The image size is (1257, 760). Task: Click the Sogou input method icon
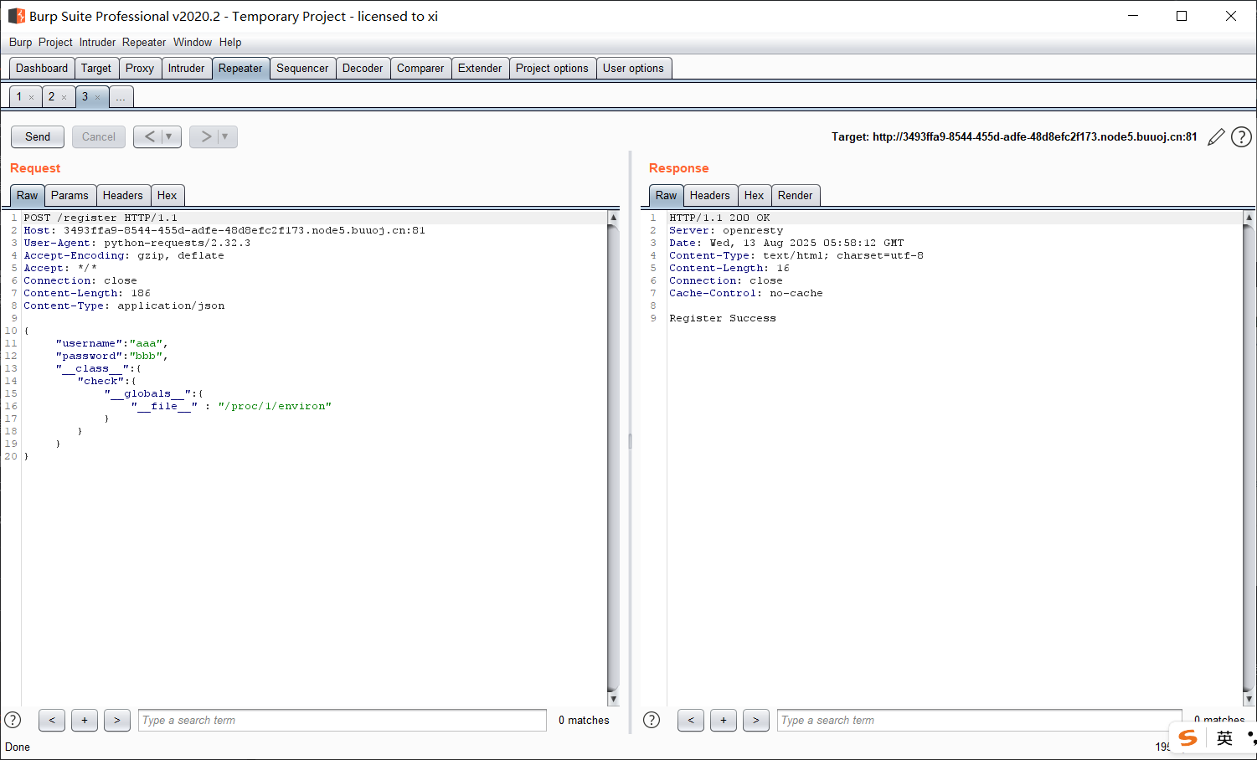coord(1187,737)
